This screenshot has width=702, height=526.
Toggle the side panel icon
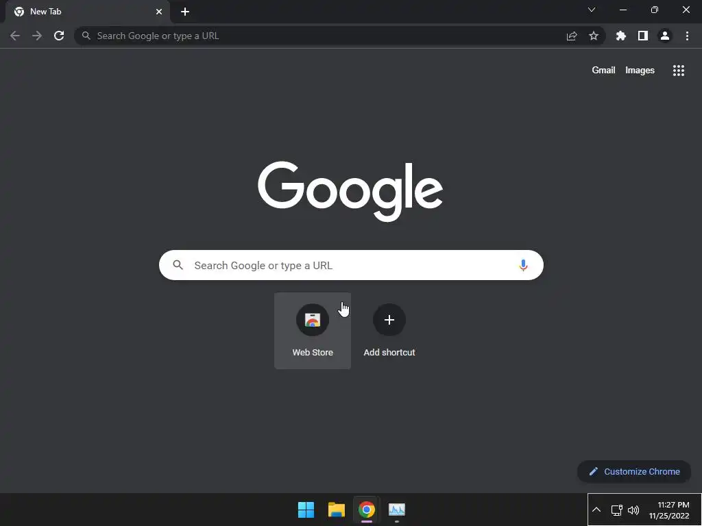click(643, 36)
